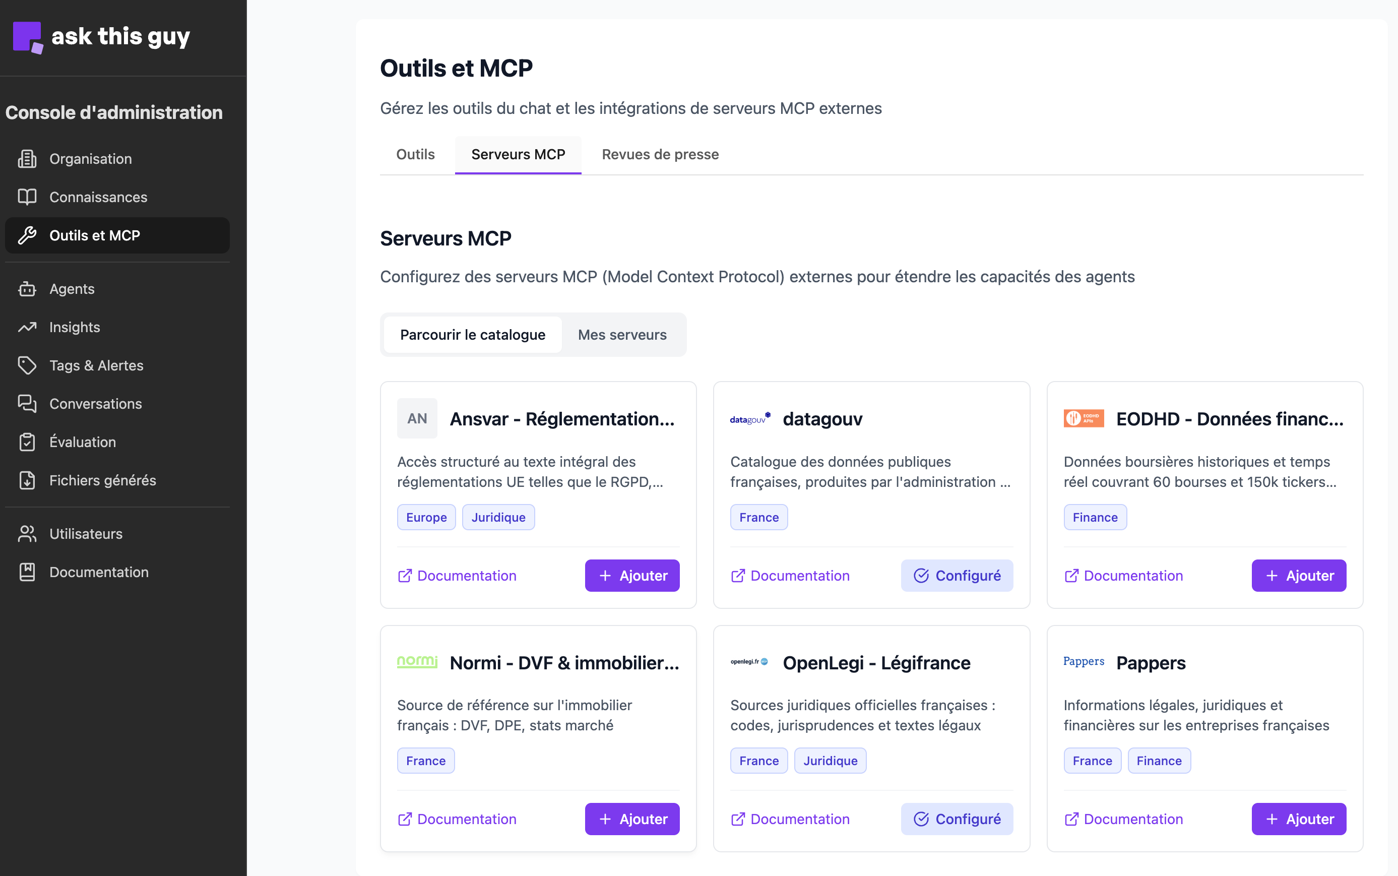Select the Insights trend icon

pyautogui.click(x=27, y=327)
